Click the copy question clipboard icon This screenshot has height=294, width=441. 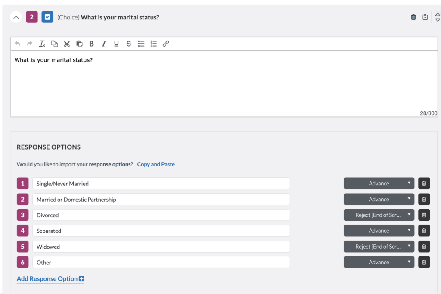click(x=425, y=17)
